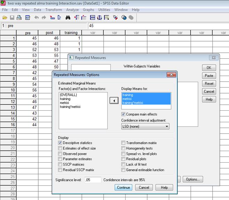Click the Split File icon
The height and width of the screenshot is (200, 229).
click(x=93, y=18)
